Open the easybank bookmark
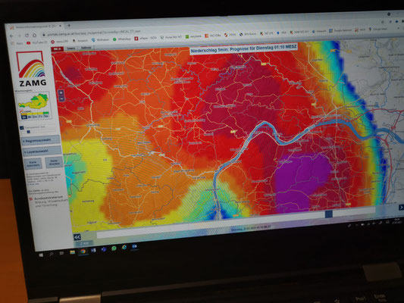This screenshot has height=303, width=404. click(193, 36)
